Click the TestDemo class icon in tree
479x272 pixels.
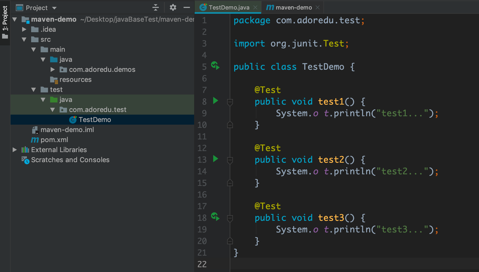click(73, 120)
